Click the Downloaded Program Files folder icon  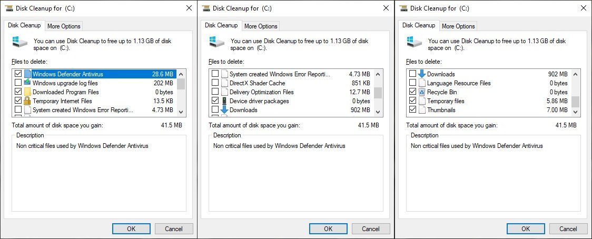pos(27,92)
